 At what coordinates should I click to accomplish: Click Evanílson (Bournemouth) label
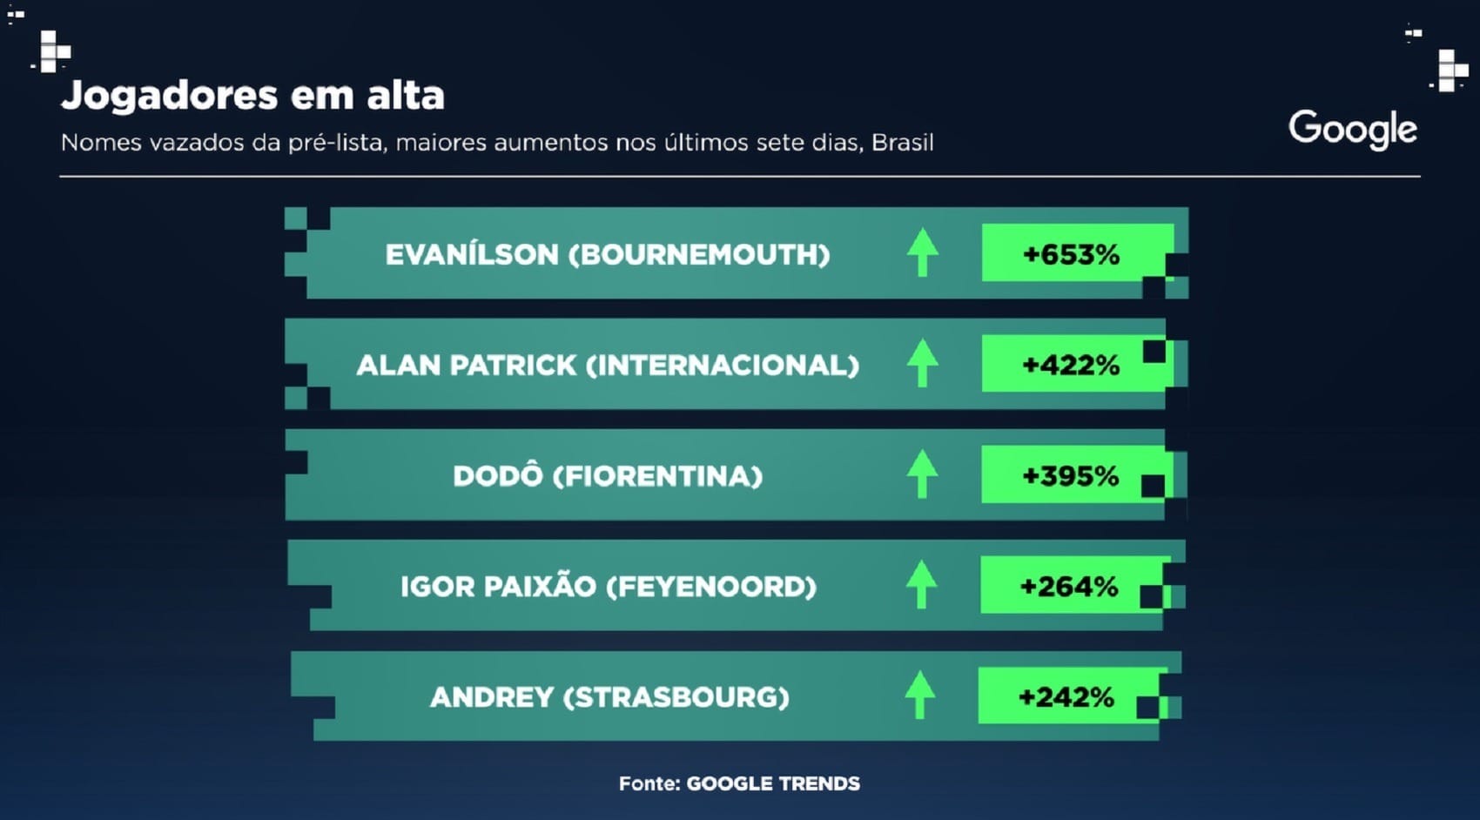608,254
